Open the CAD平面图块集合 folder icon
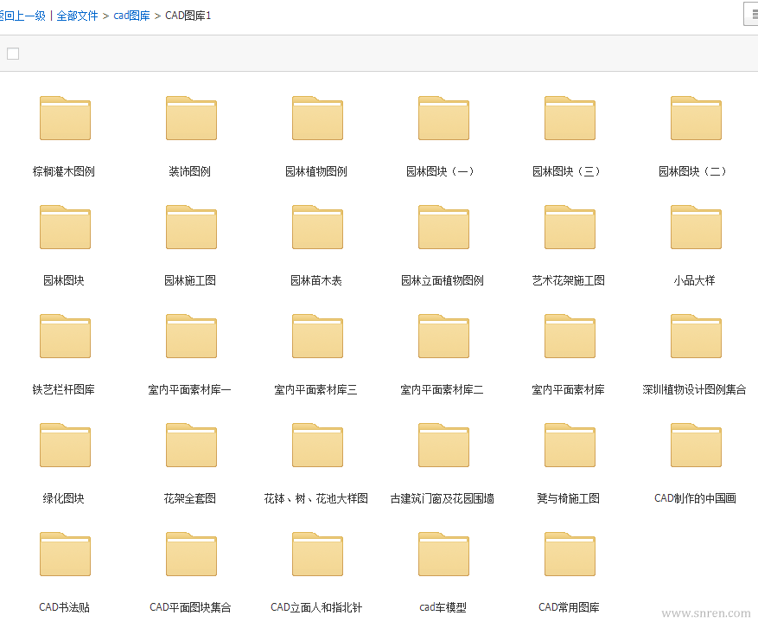758x622 pixels. click(x=191, y=555)
